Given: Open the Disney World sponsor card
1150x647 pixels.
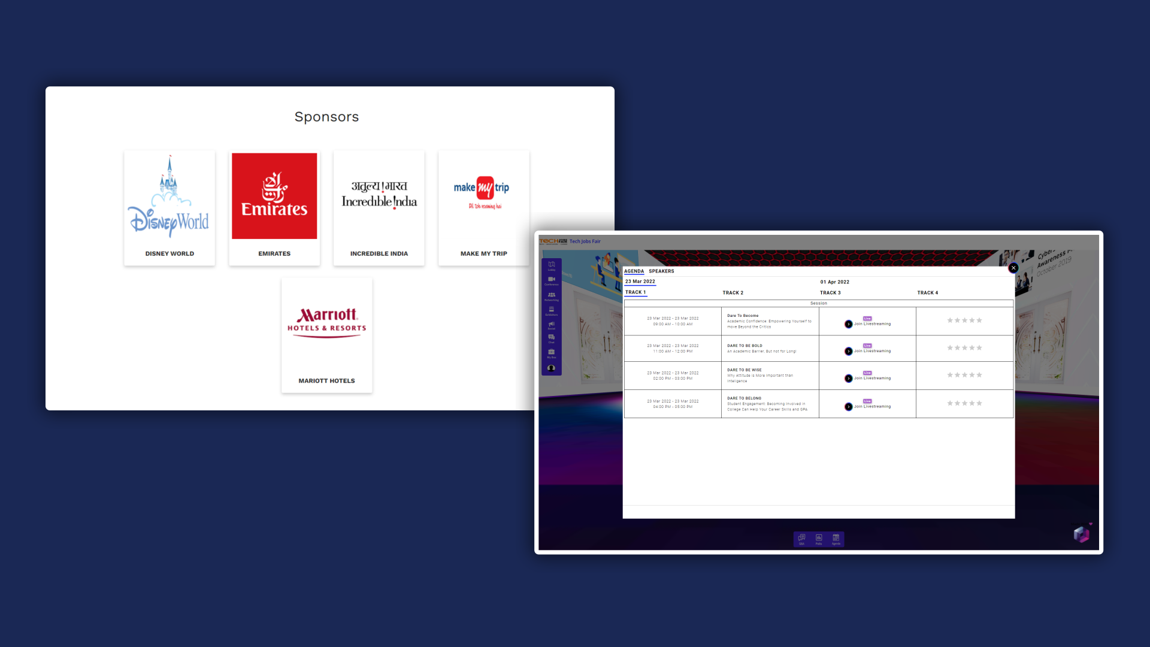Looking at the screenshot, I should [170, 208].
